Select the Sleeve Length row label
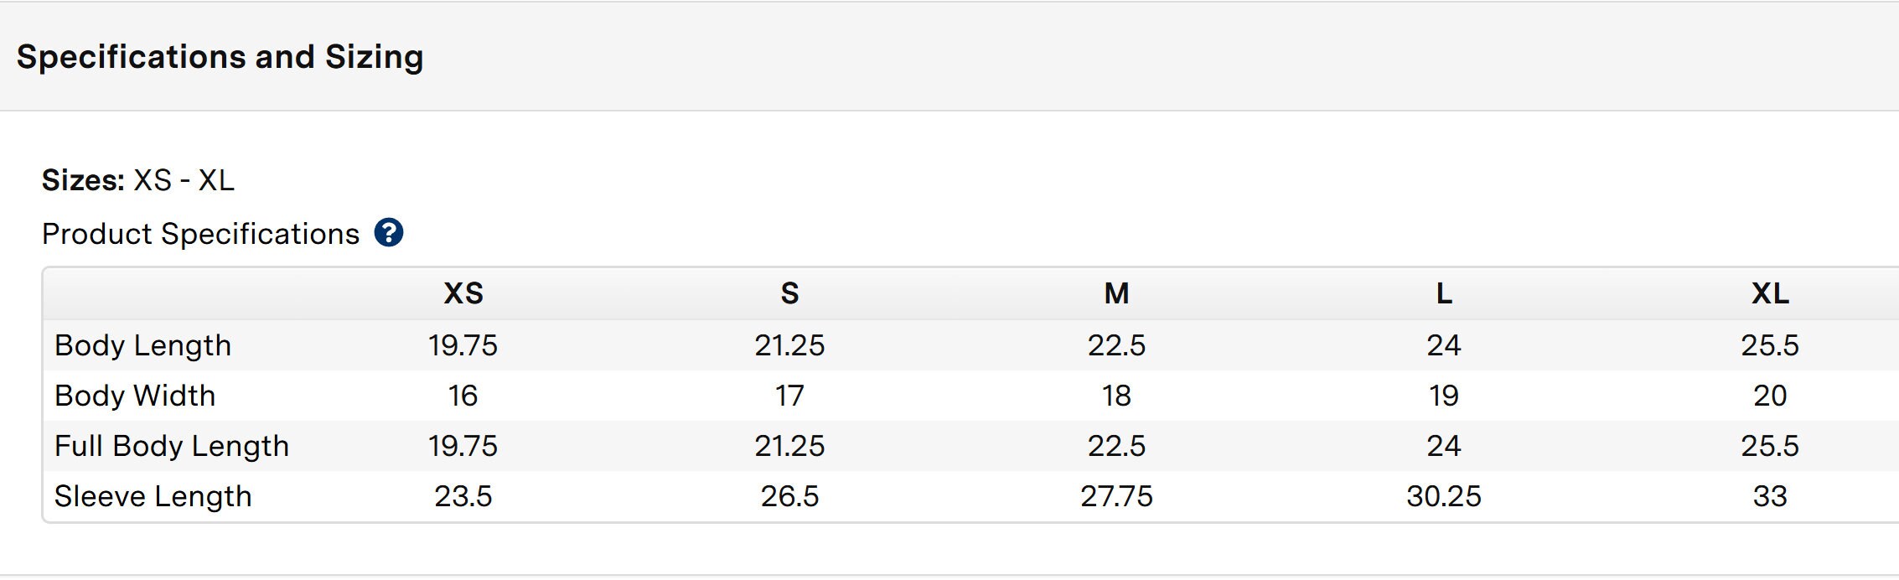Image resolution: width=1899 pixels, height=580 pixels. [153, 496]
